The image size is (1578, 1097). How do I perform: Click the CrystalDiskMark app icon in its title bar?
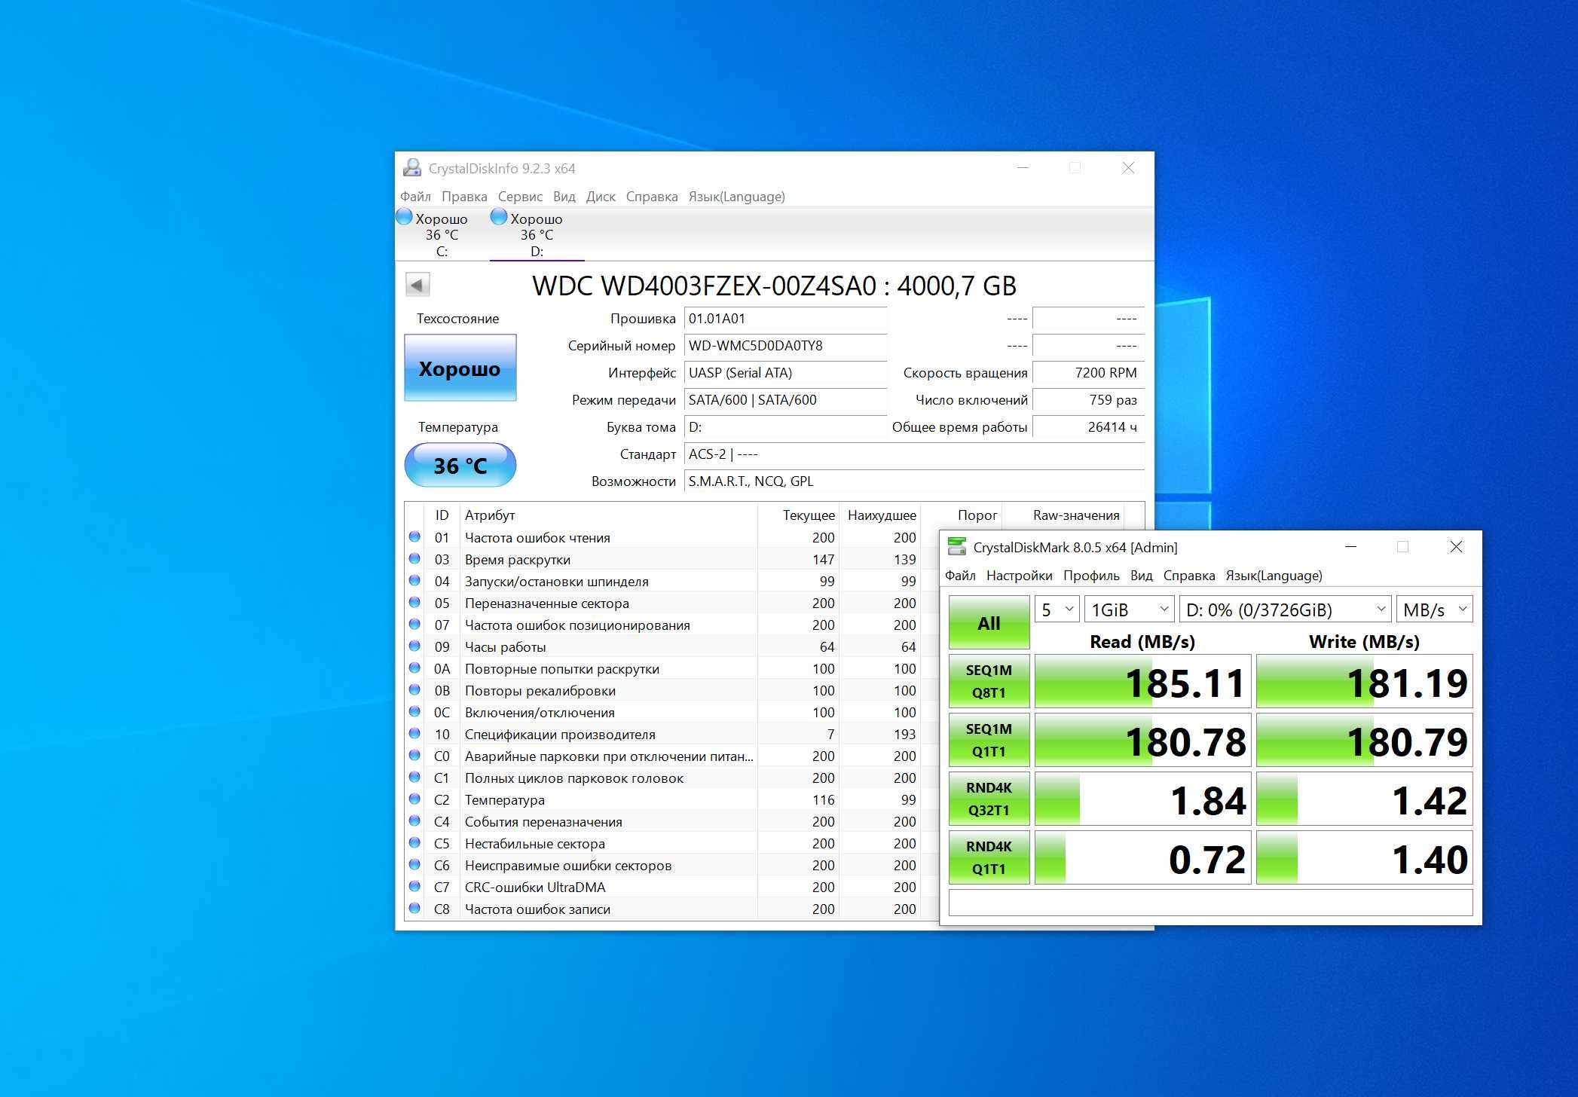(x=957, y=547)
